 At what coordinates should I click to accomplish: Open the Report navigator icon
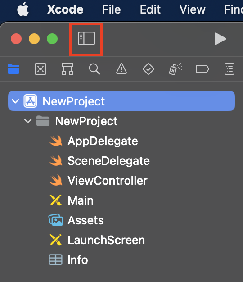click(x=229, y=69)
